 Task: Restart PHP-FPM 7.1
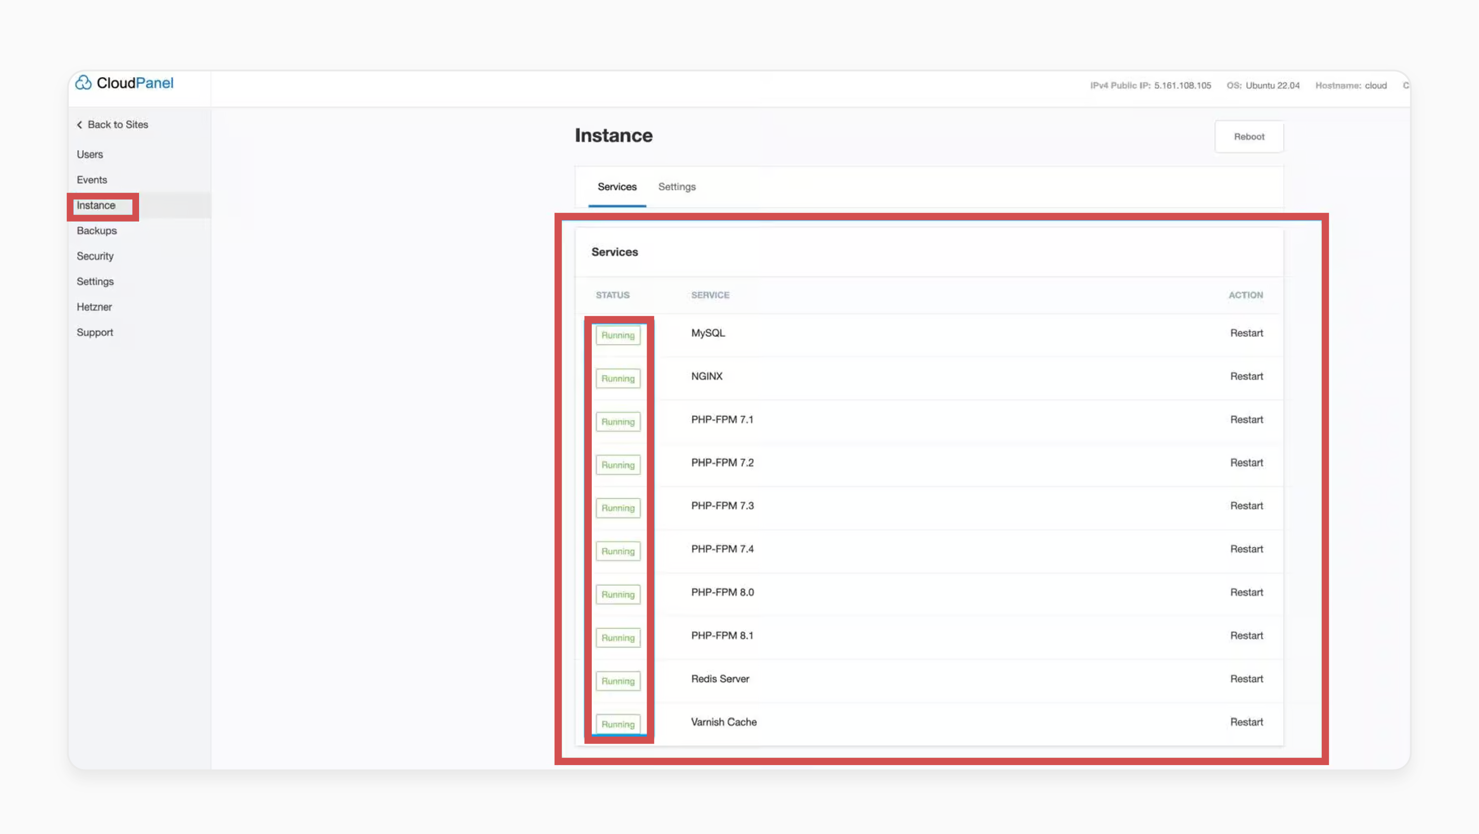click(x=1247, y=420)
